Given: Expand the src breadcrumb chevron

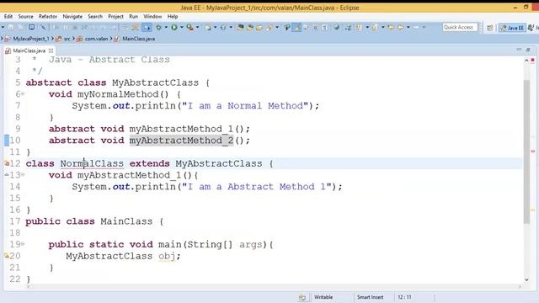Looking at the screenshot, I should point(73,39).
